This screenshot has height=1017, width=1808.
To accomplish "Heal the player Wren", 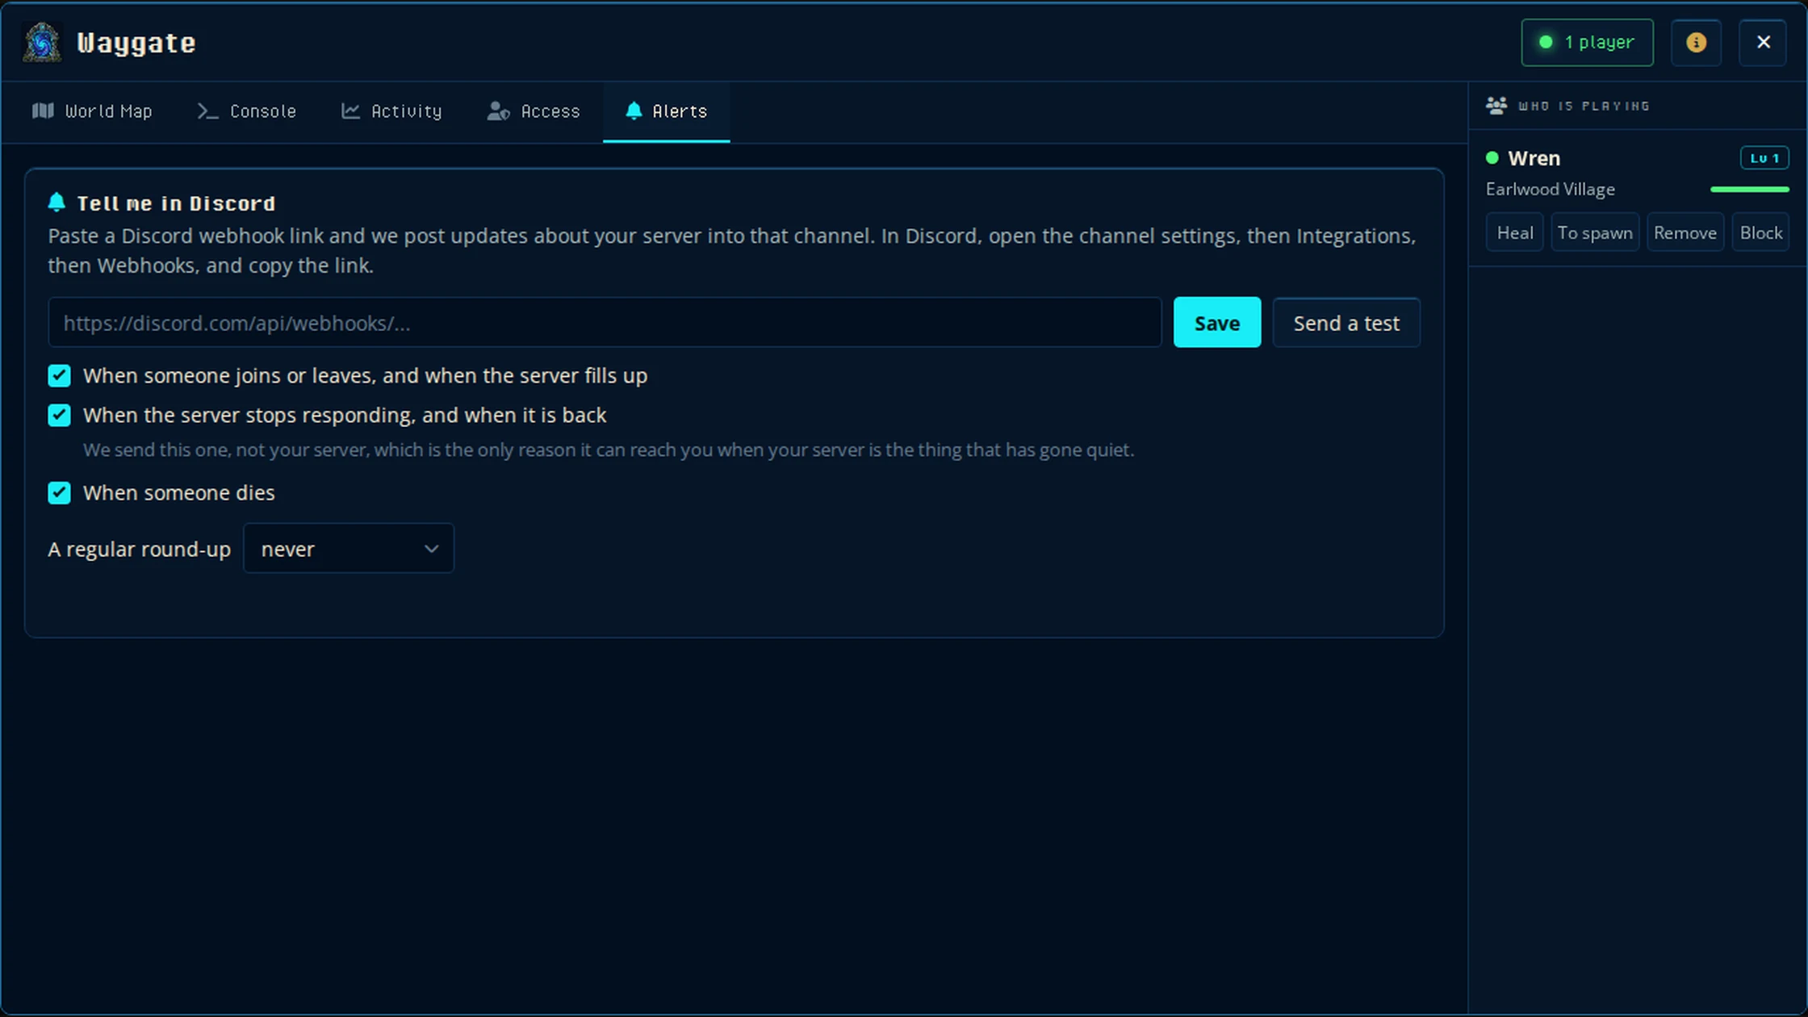I will 1514,232.
